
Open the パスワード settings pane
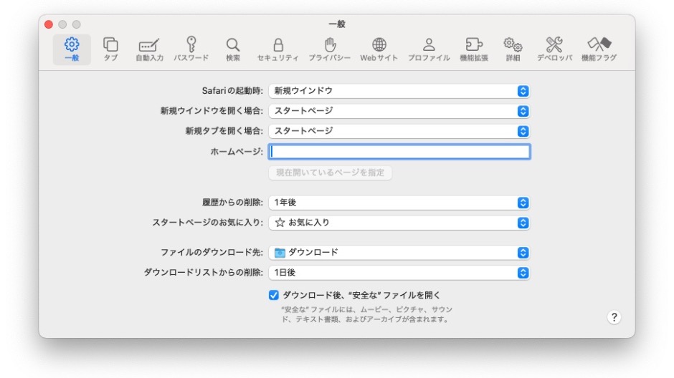tap(191, 49)
